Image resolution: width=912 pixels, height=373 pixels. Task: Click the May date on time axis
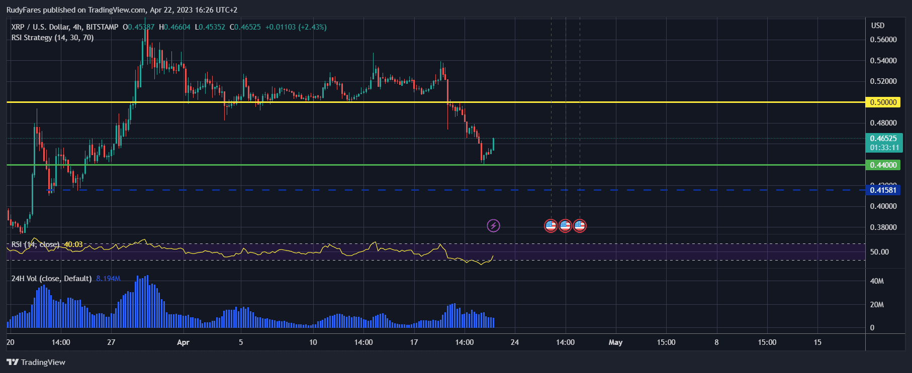[615, 342]
